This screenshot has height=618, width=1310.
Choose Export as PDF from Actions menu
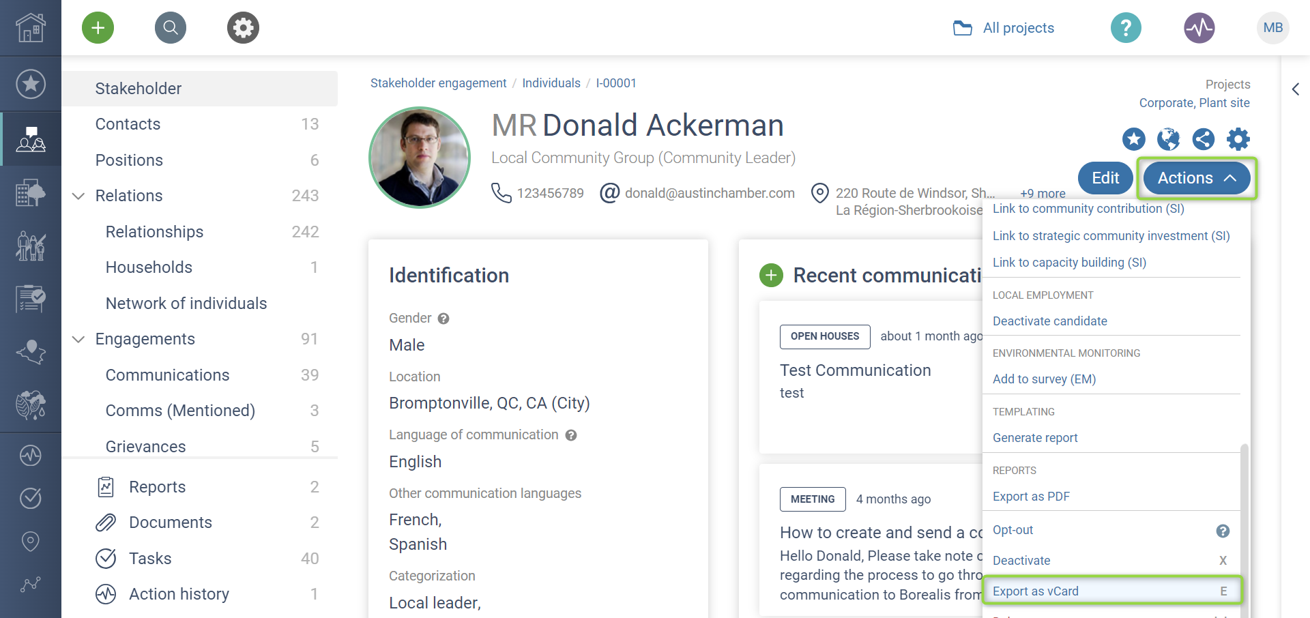pos(1031,497)
